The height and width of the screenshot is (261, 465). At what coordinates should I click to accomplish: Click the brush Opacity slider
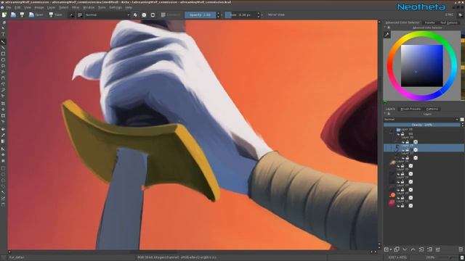tap(201, 14)
